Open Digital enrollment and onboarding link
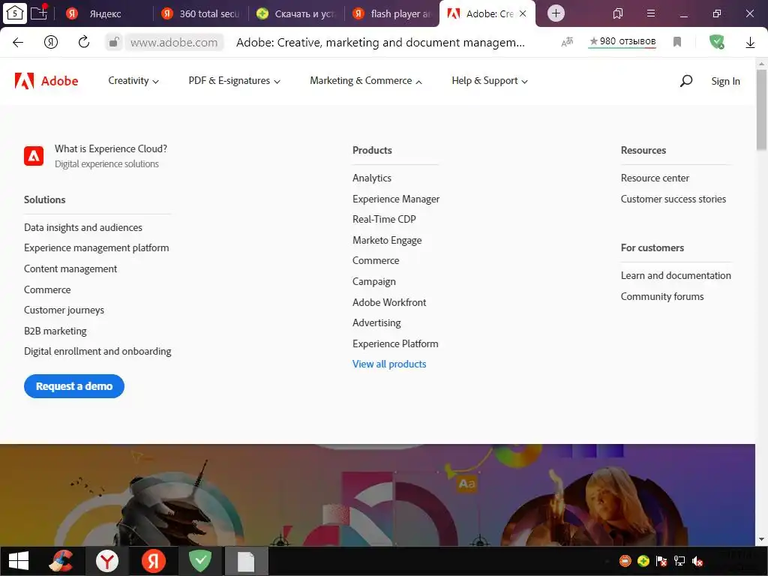 97,351
